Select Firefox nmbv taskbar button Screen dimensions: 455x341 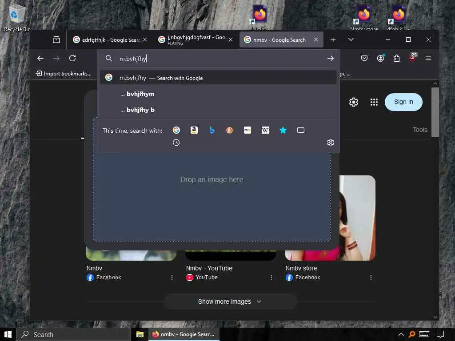tap(184, 334)
